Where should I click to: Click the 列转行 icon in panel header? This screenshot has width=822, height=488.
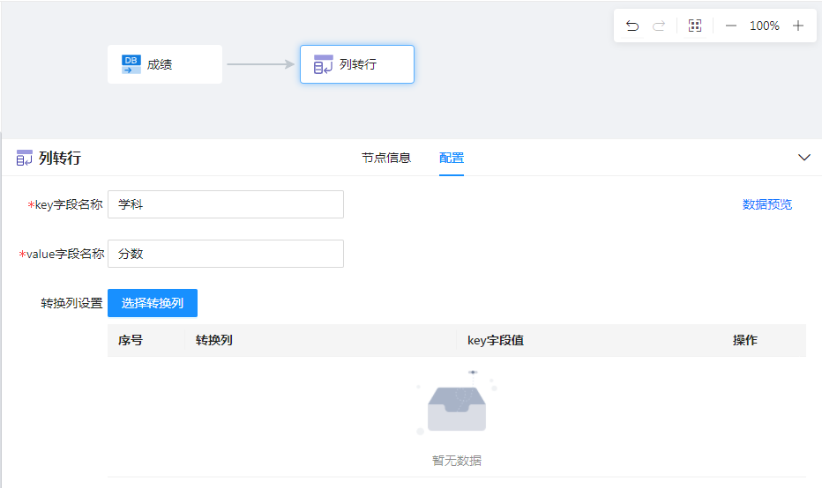[x=25, y=159]
